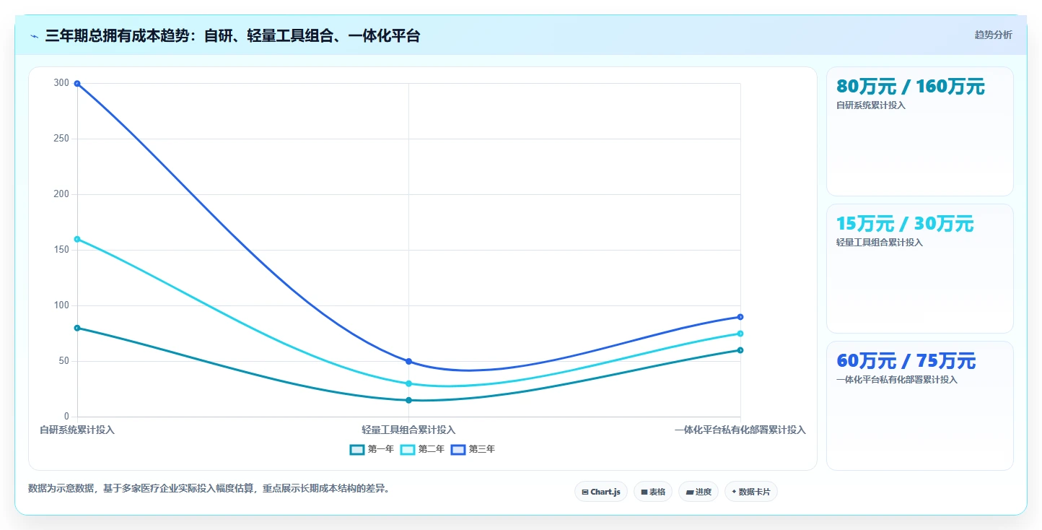The image size is (1042, 530).
Task: Click the y-axis value 250
Action: click(x=61, y=139)
